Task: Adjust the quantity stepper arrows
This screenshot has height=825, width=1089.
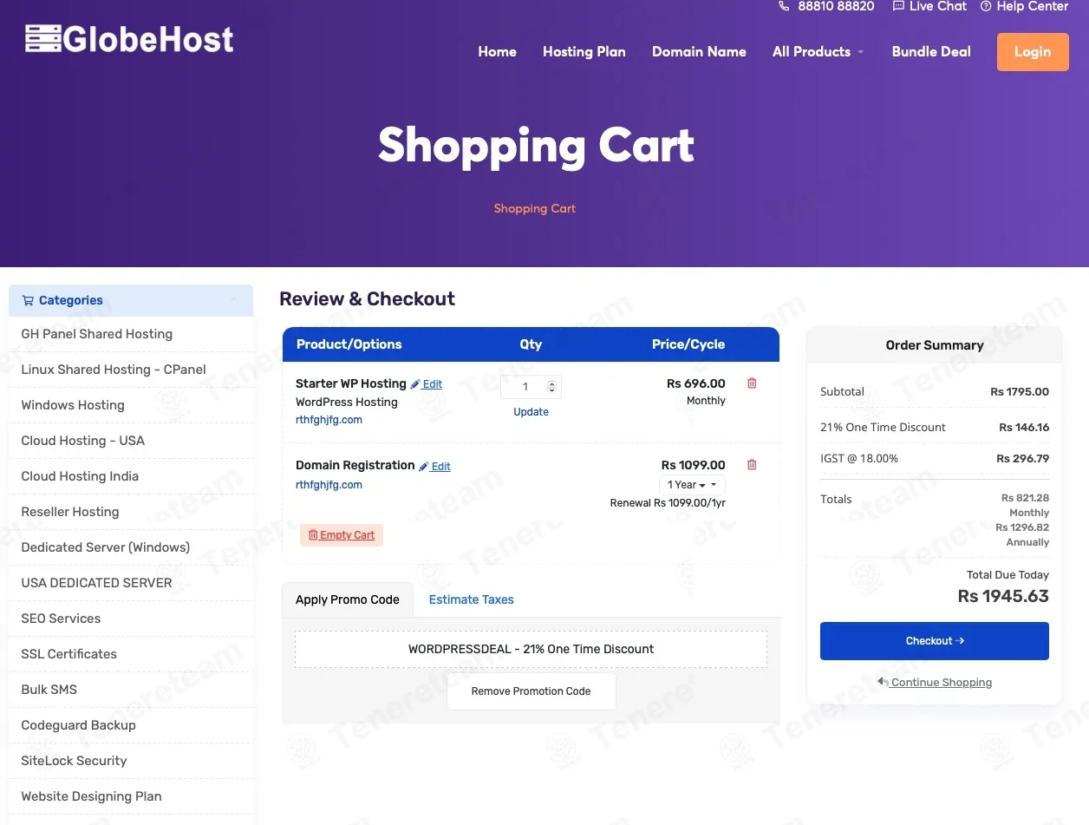Action: [x=553, y=387]
